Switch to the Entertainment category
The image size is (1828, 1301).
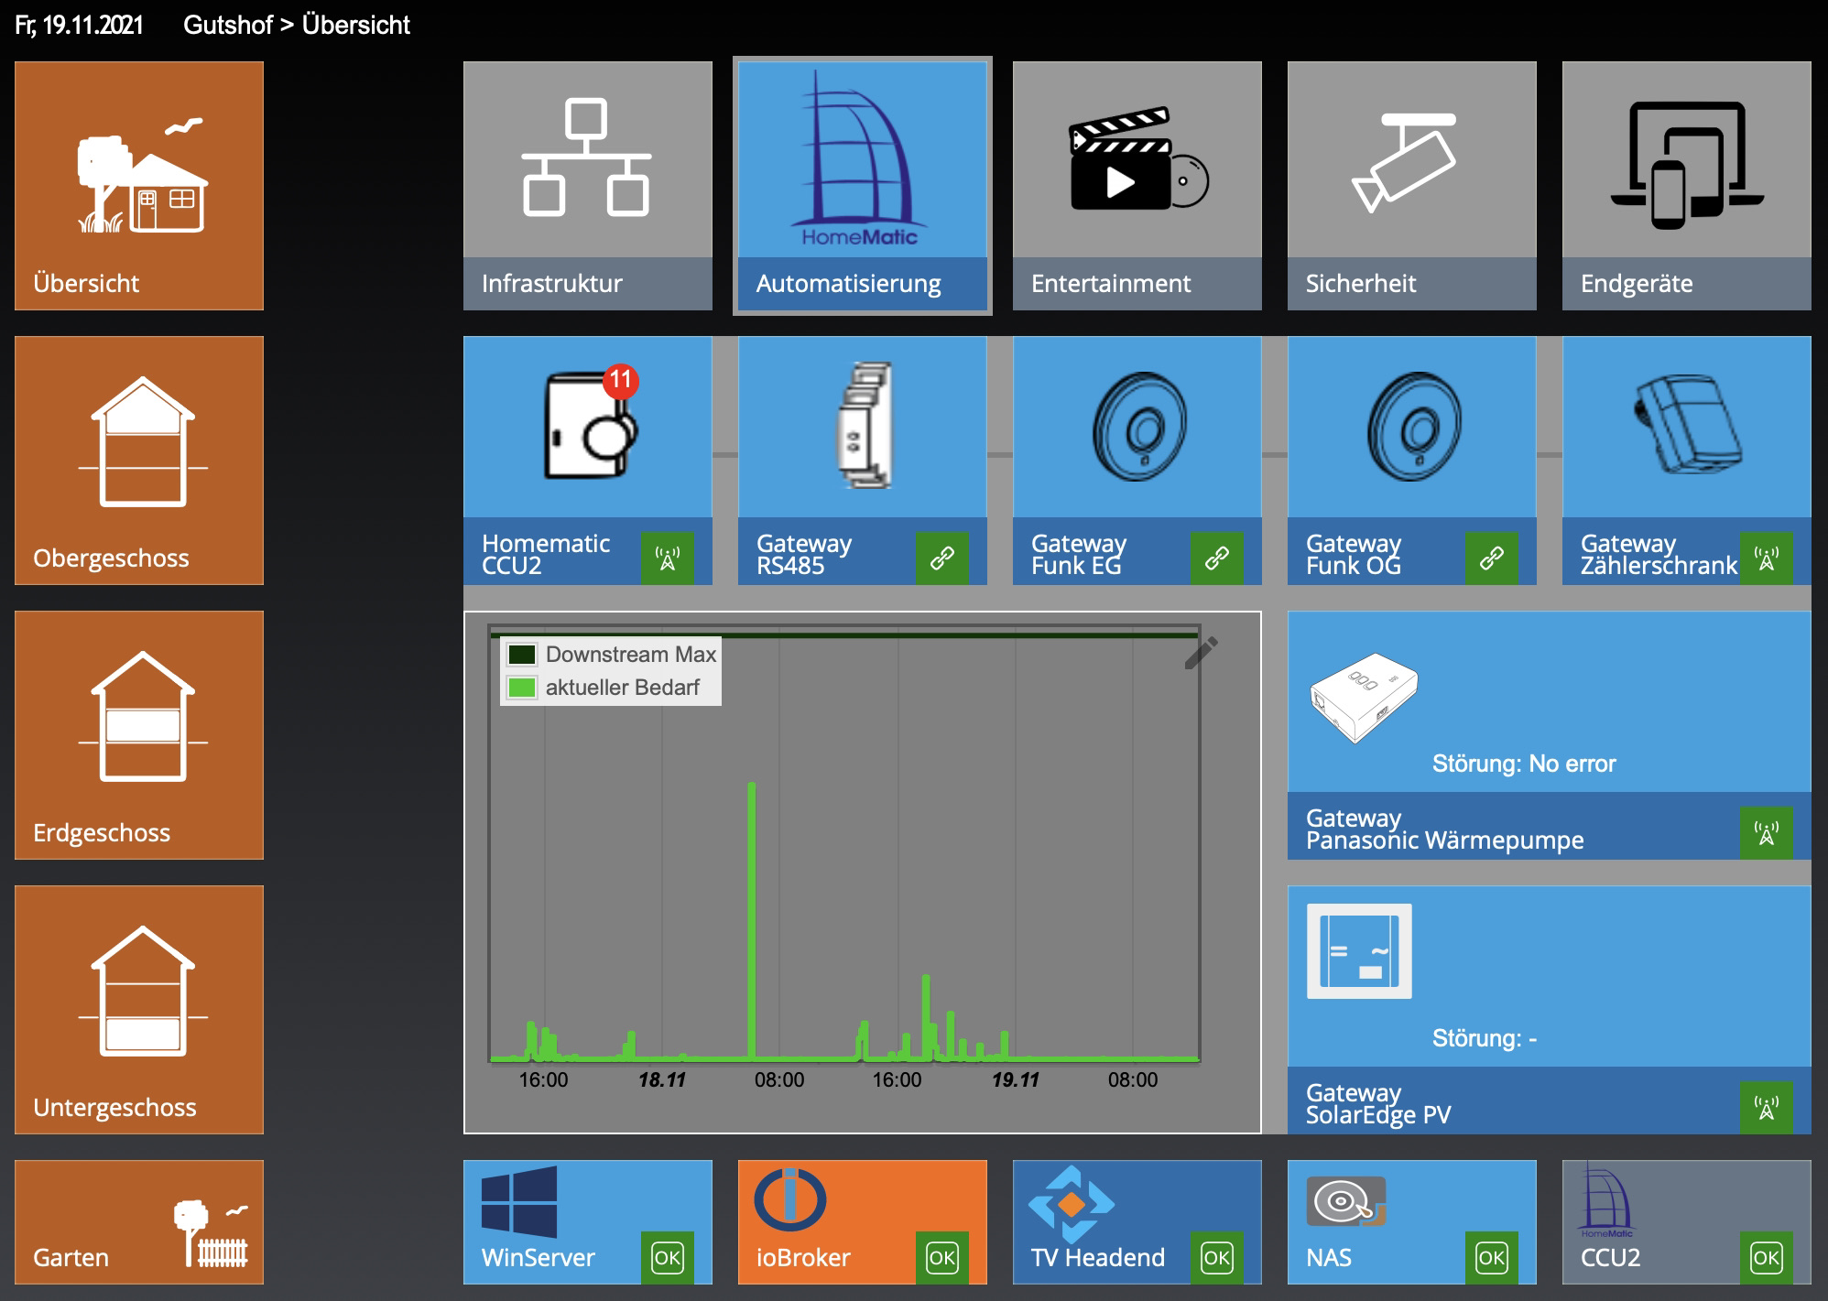(1137, 185)
